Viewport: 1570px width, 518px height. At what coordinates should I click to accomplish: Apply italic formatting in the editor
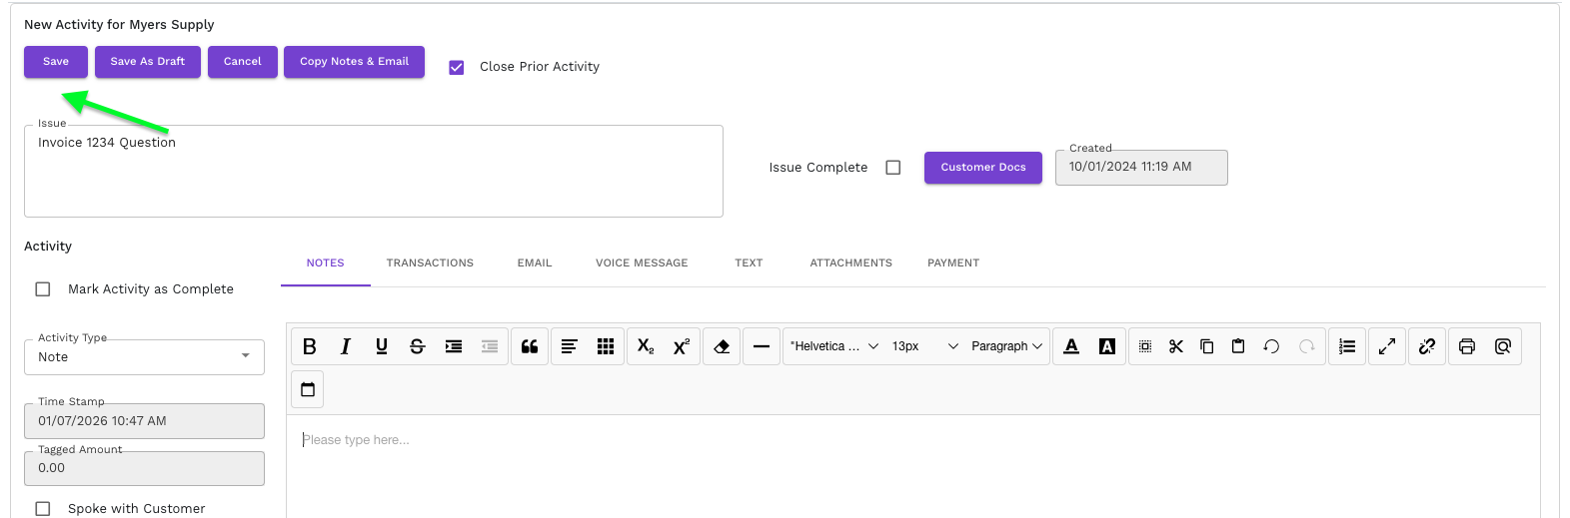pos(346,346)
